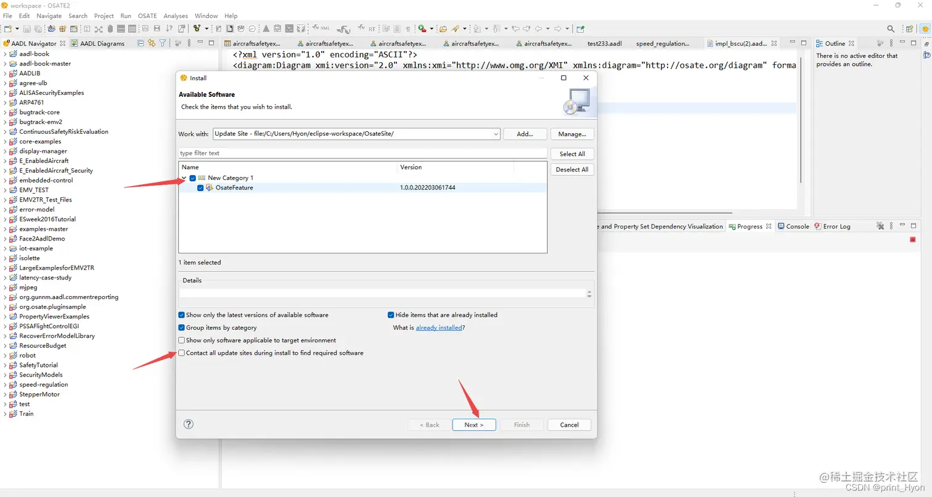Open the toolbar search magnifier icon
The width and height of the screenshot is (932, 497).
point(891,28)
